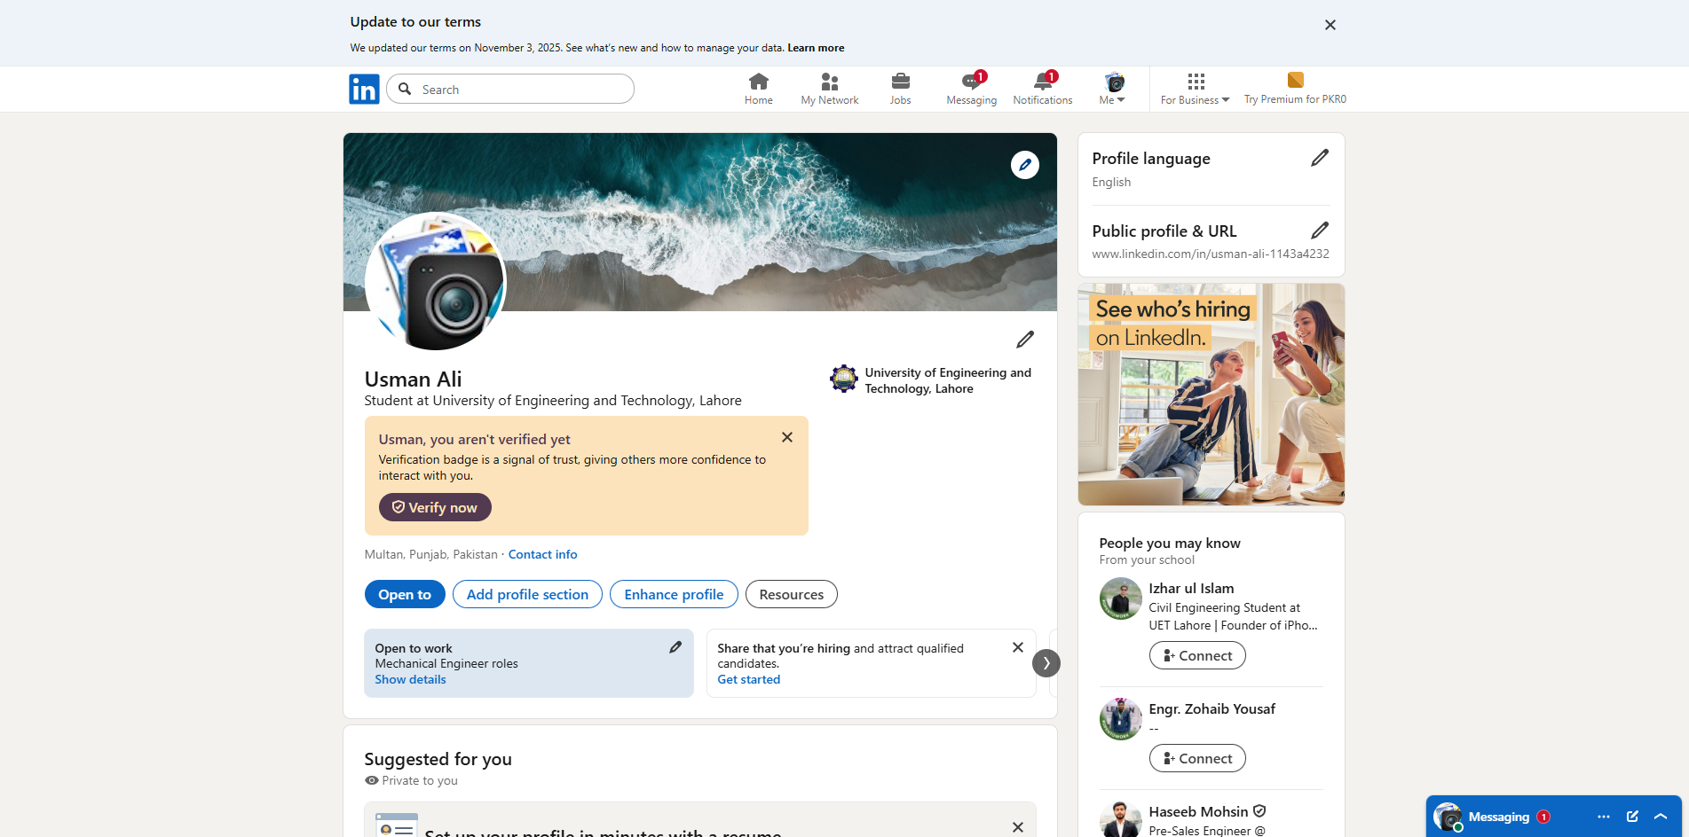Collapse the Messaging overlay chevron
This screenshot has width=1689, height=837.
1660,817
